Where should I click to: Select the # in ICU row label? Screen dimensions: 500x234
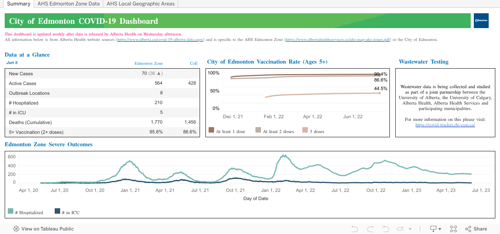[17, 112]
